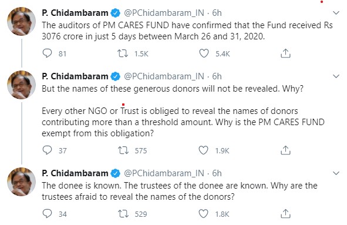The width and height of the screenshot is (347, 225).
Task: Open the 6h timestamp of third tweet
Action: (217, 173)
